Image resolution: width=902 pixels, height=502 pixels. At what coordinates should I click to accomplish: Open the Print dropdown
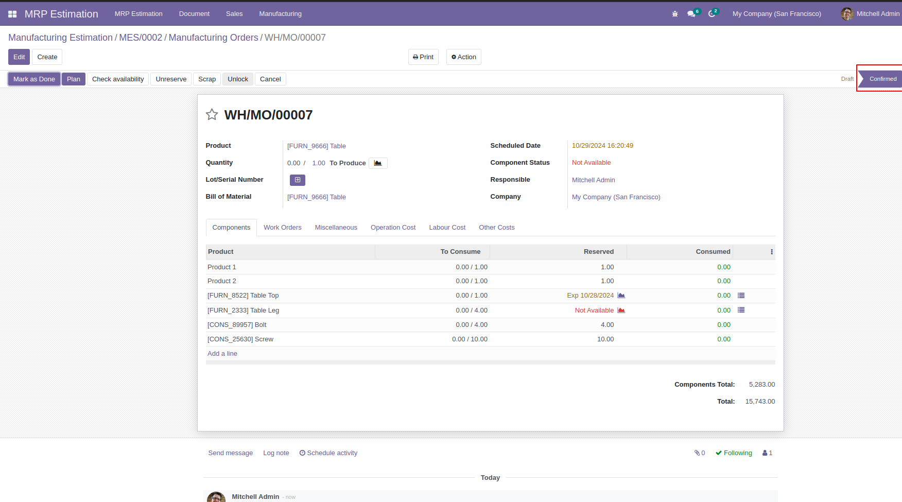[x=423, y=57]
